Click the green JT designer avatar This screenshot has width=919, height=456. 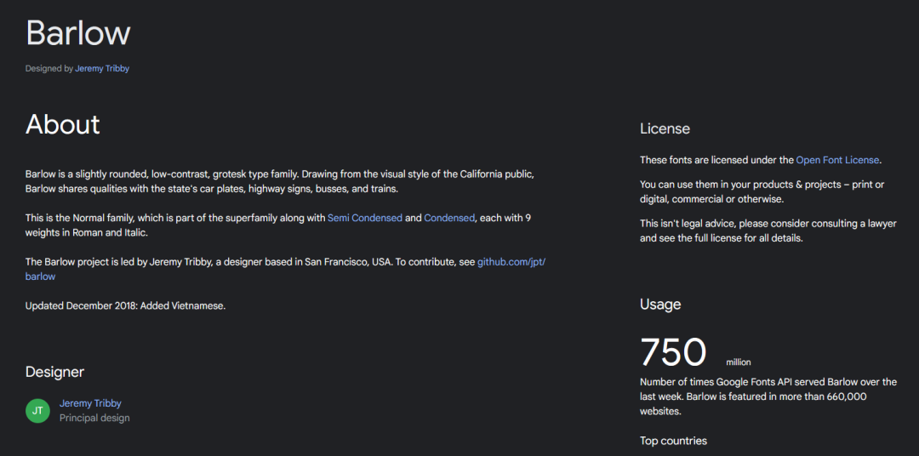(37, 411)
